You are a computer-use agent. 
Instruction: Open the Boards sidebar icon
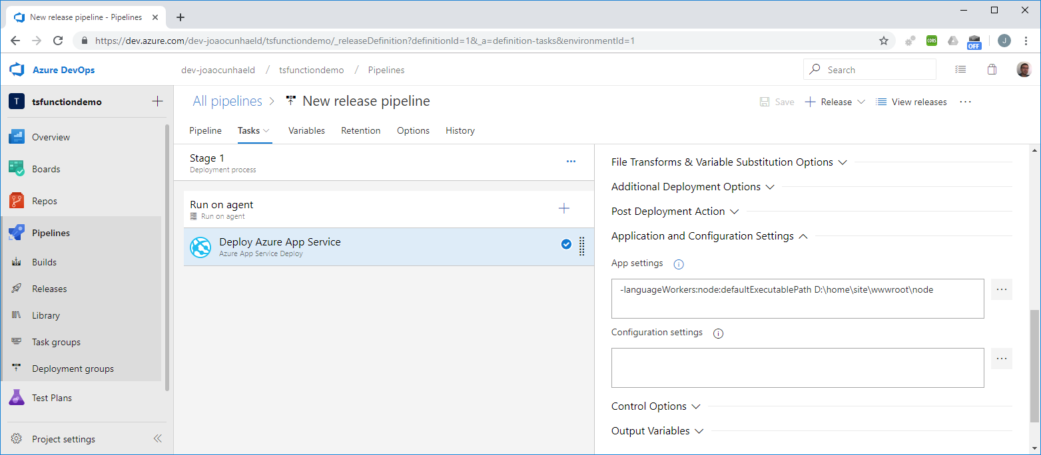click(17, 169)
